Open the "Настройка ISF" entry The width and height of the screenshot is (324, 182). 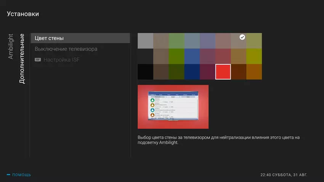pos(61,60)
